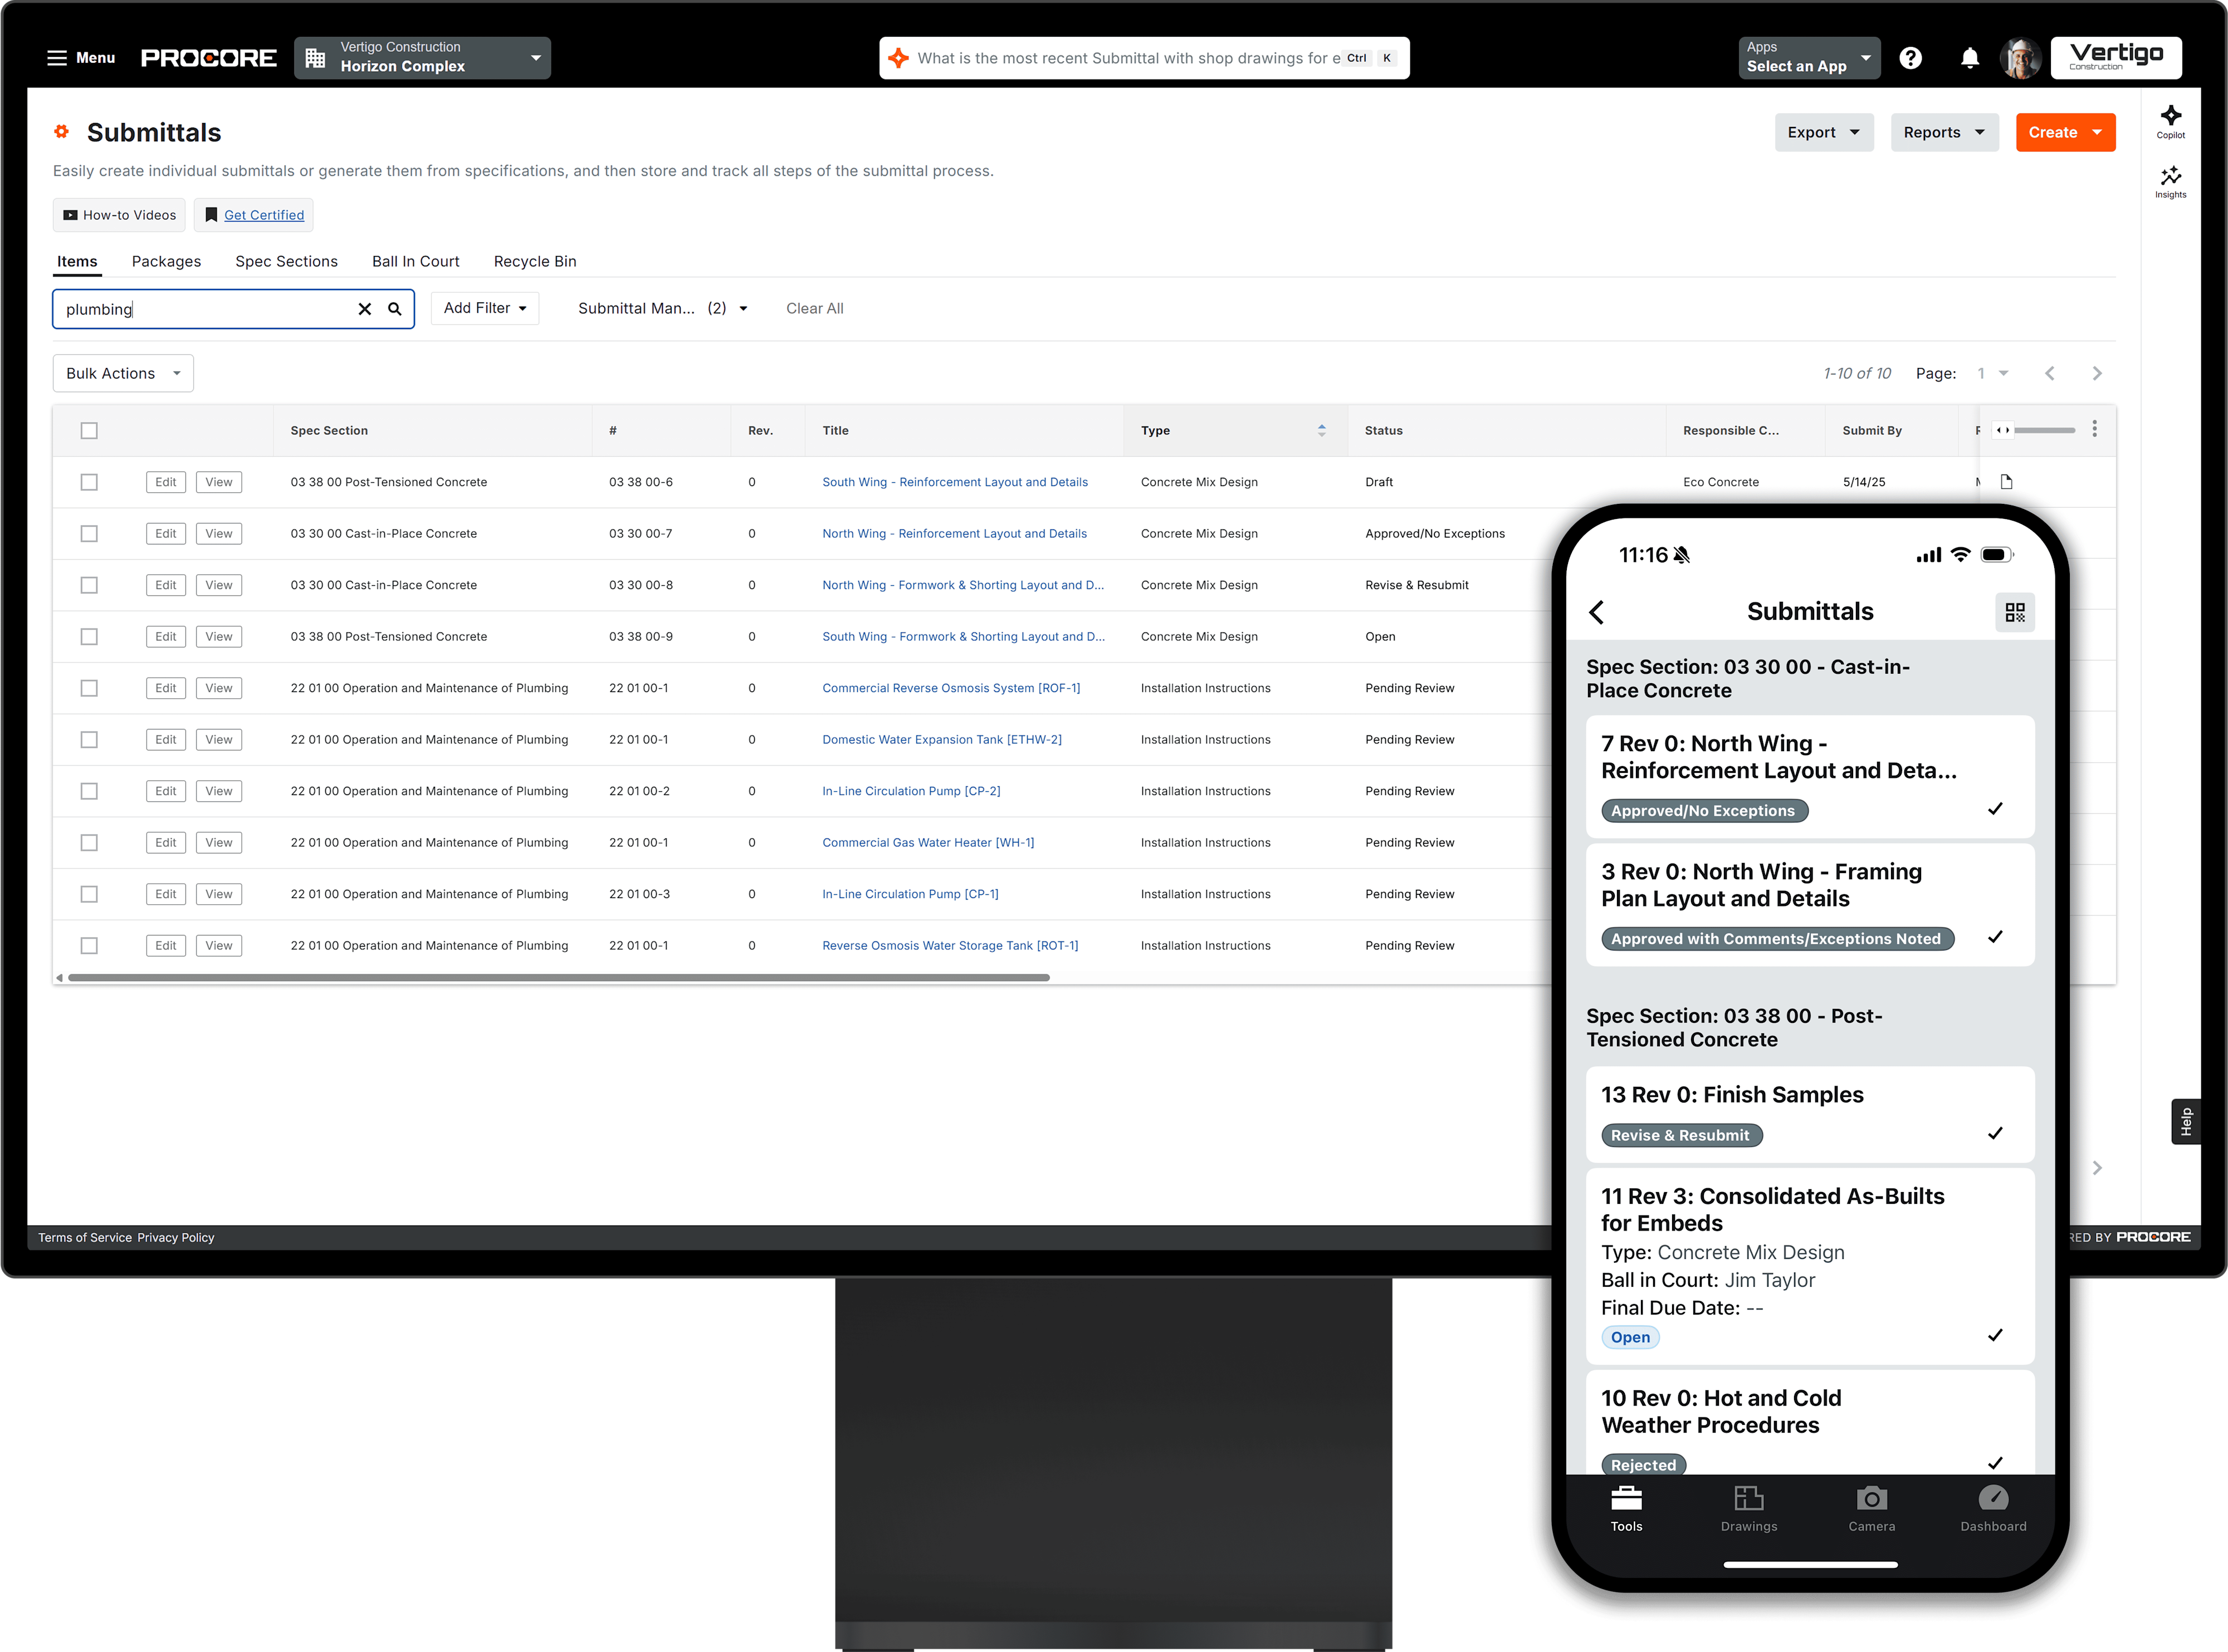Open the help question mark icon
The height and width of the screenshot is (1652, 2228).
(1910, 58)
